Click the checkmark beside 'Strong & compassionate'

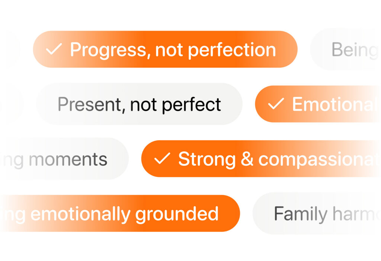click(162, 159)
